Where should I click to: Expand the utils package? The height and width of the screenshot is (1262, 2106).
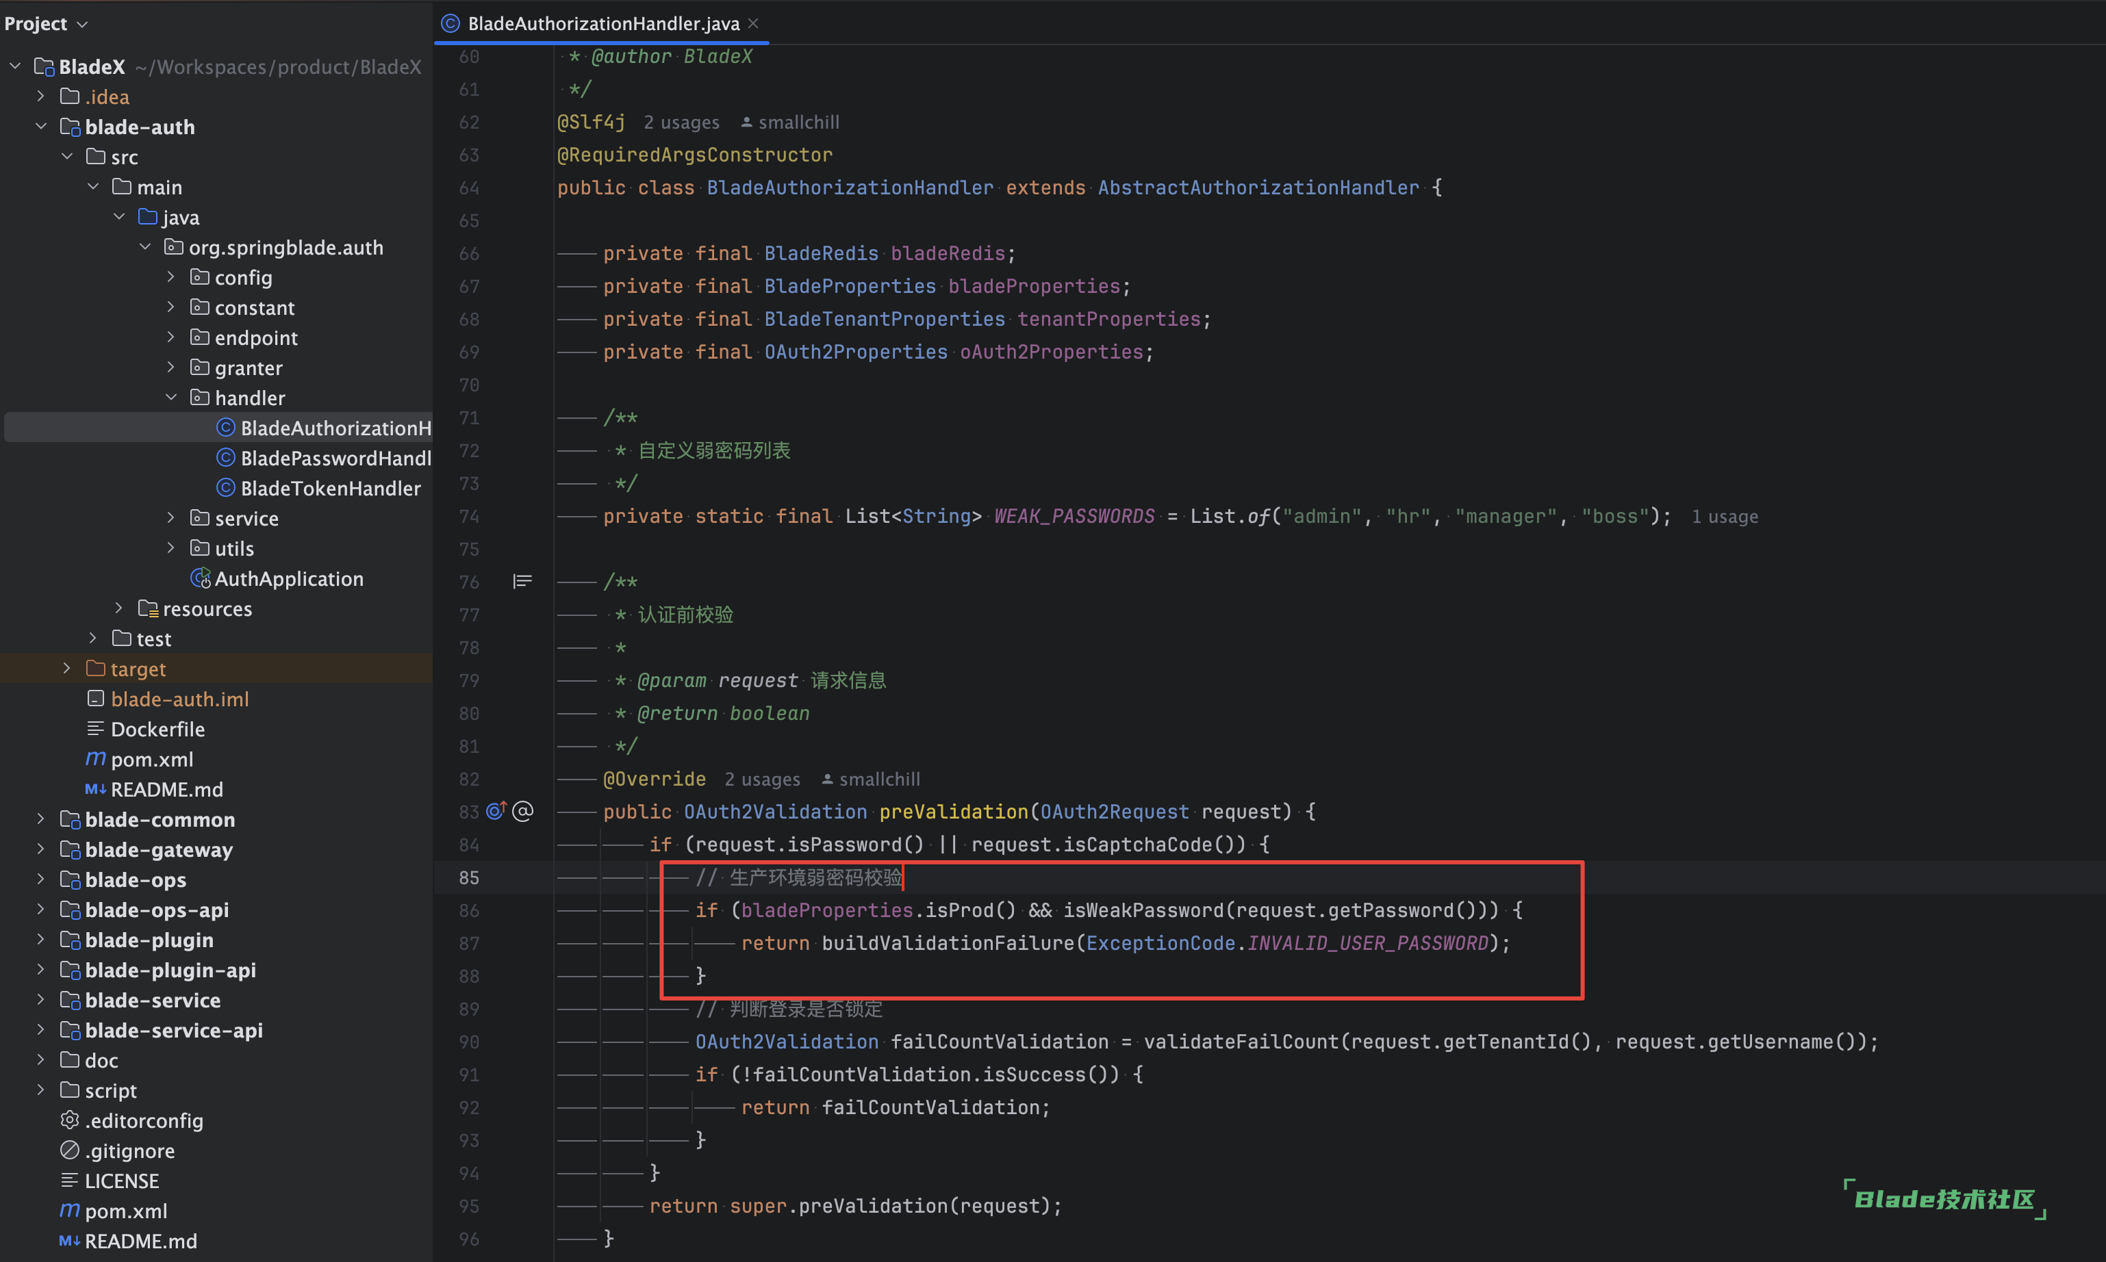171,548
